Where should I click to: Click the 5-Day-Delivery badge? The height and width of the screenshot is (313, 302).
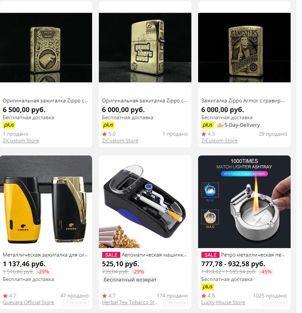point(238,125)
